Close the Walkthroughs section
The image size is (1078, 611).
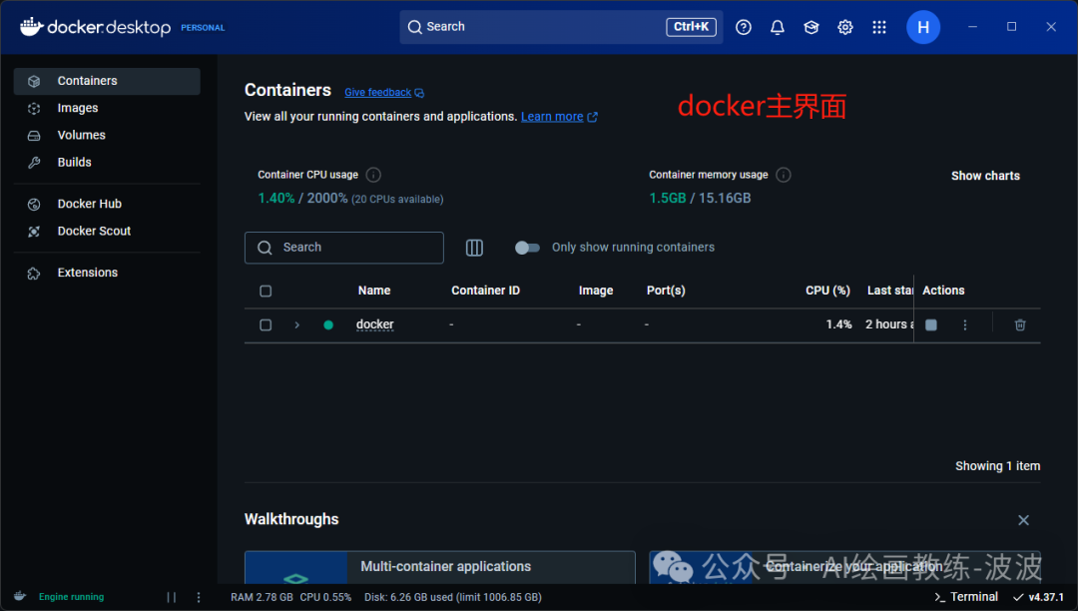click(1023, 520)
